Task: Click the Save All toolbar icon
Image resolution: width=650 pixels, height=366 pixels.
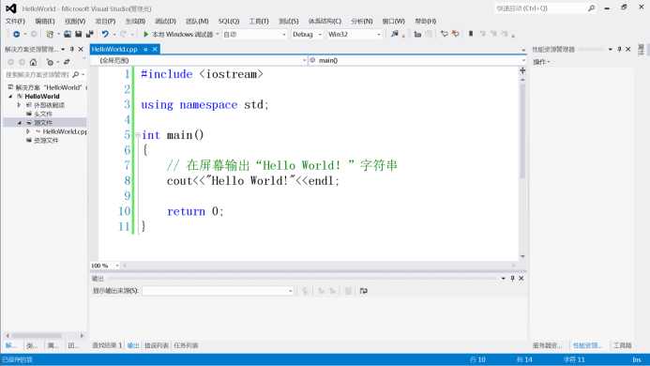Action: click(x=89, y=34)
